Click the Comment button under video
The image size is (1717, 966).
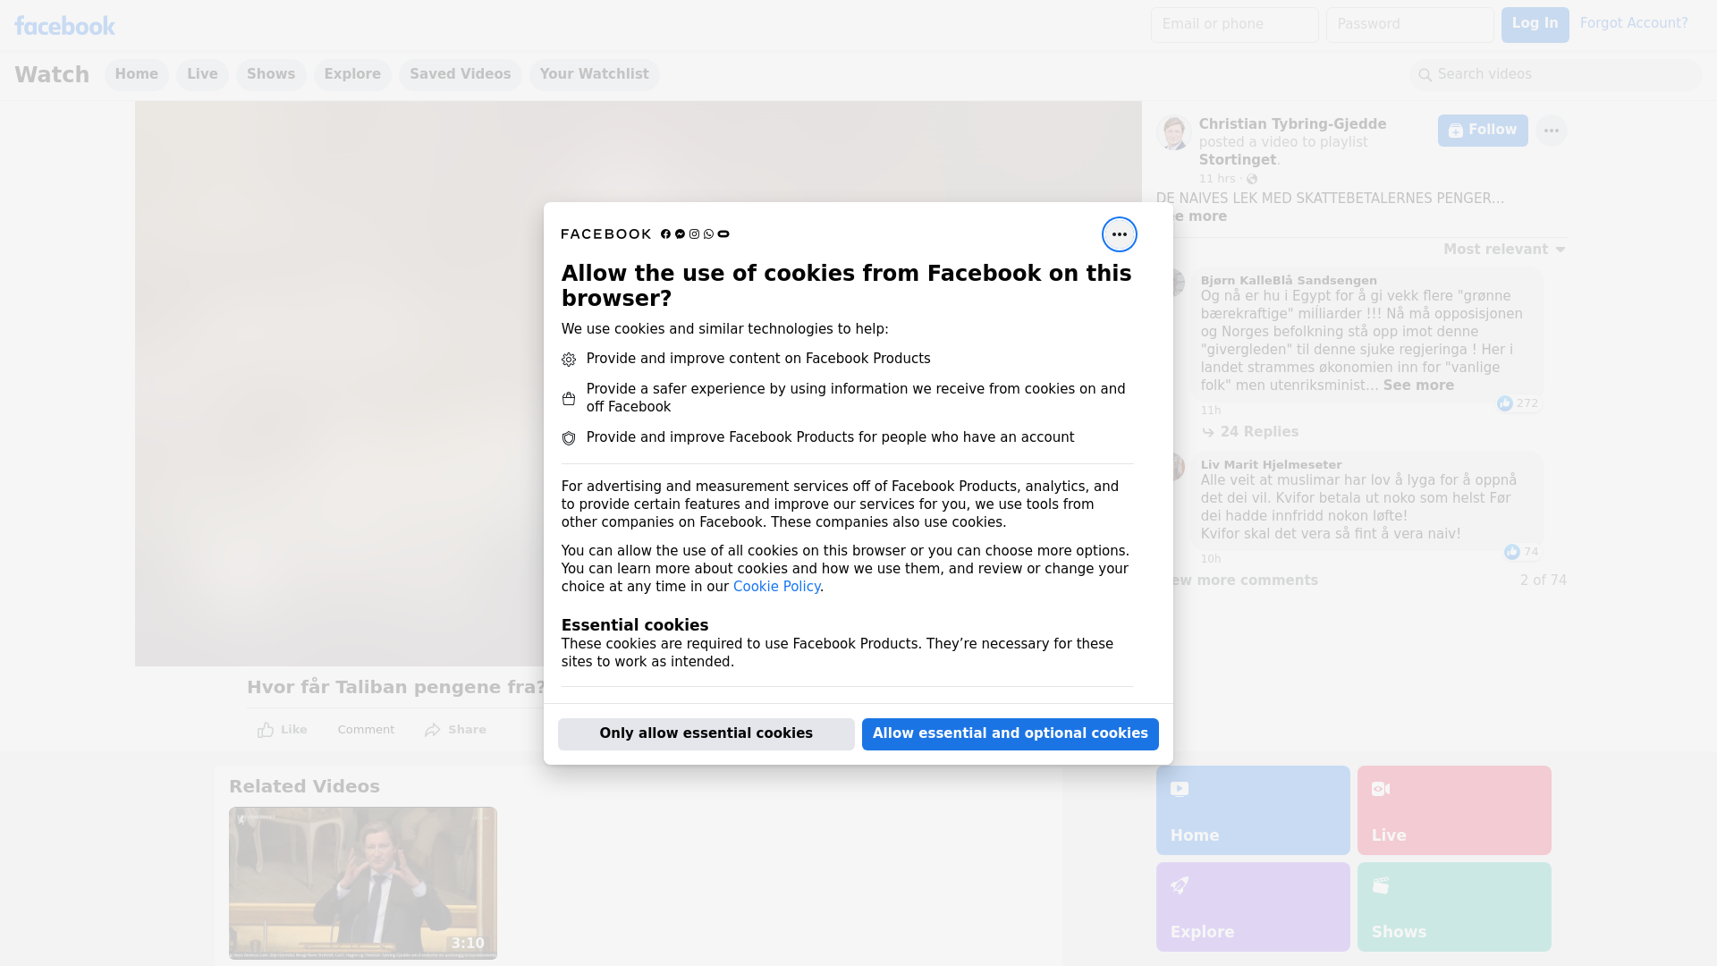click(366, 730)
